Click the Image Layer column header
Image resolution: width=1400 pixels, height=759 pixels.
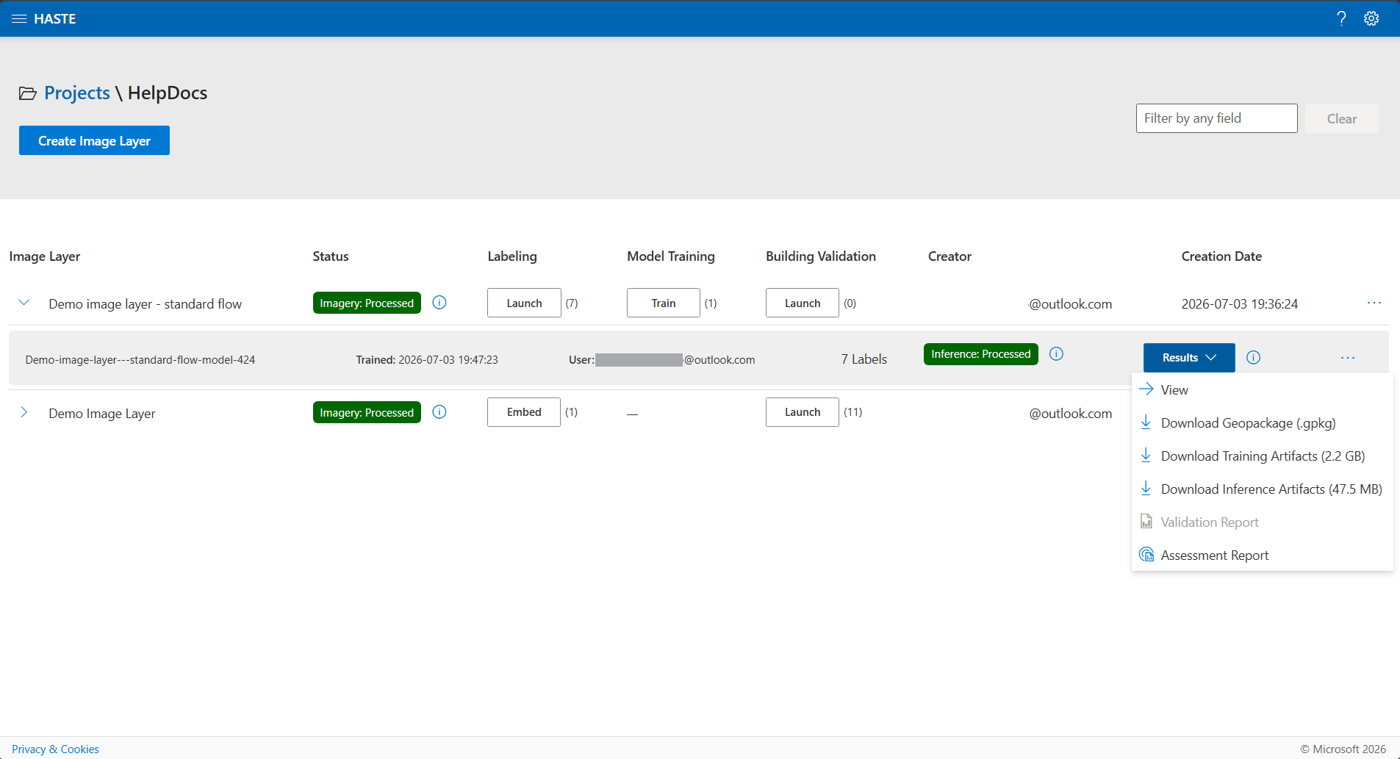point(45,256)
